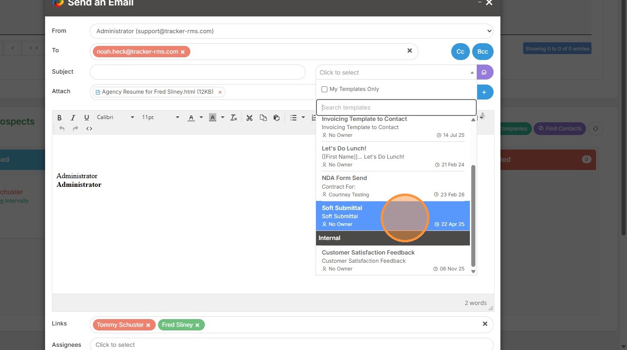Insert a bullet list
This screenshot has width=627, height=350.
pyautogui.click(x=294, y=118)
